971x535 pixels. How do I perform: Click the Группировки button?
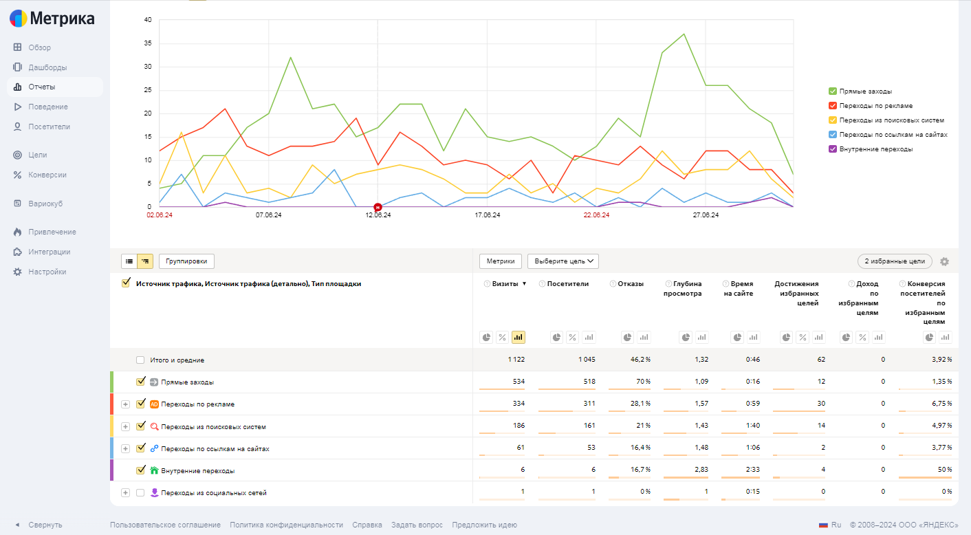[x=186, y=261]
